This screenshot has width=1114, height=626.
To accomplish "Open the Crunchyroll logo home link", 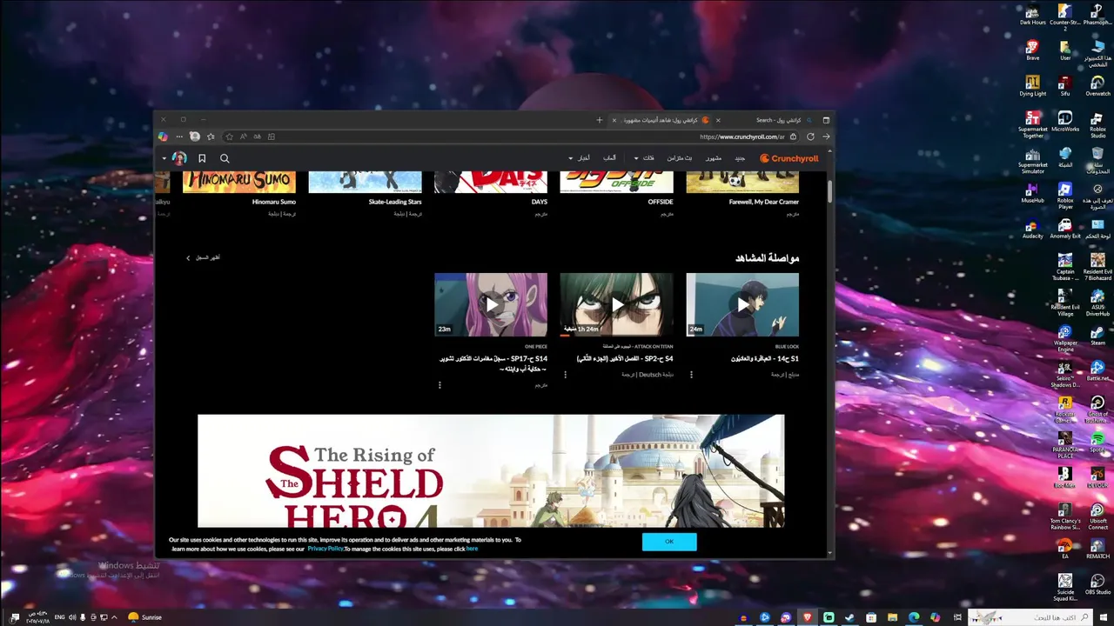I will pyautogui.click(x=789, y=158).
